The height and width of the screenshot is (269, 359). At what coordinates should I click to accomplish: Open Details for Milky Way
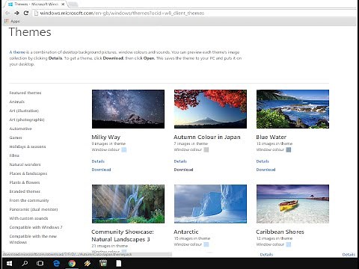[98, 161]
